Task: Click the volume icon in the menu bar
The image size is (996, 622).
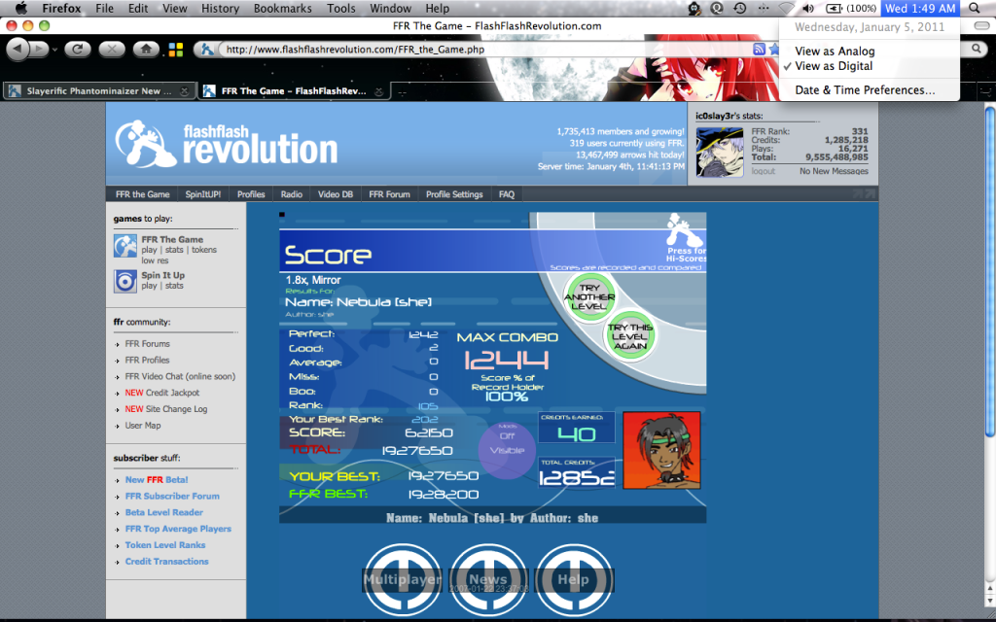Action: tap(807, 9)
